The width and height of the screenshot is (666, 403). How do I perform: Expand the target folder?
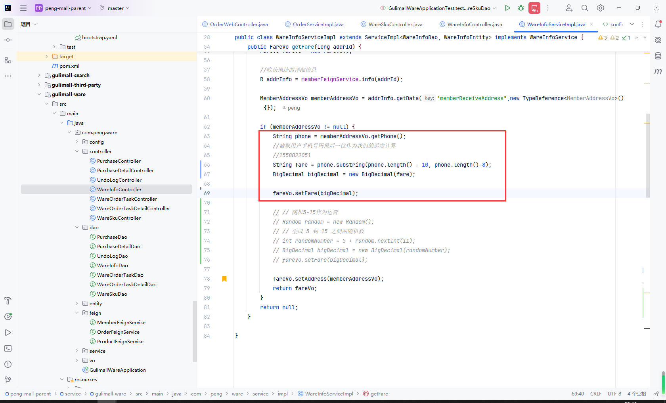click(47, 57)
